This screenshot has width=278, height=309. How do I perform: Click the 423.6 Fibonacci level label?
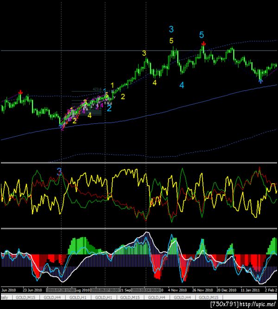pos(97,89)
